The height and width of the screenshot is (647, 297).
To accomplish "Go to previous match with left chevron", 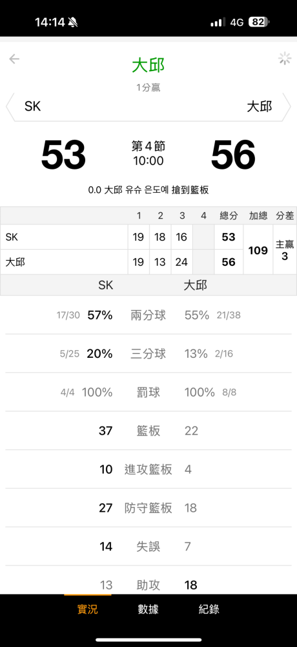I will click(x=8, y=107).
